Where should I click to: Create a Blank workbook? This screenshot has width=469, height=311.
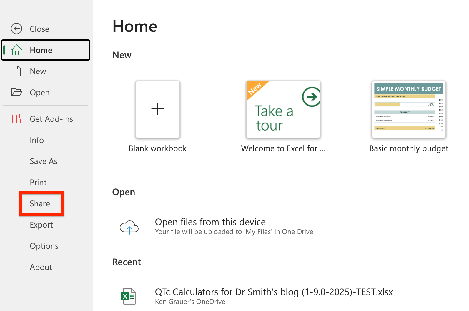158,109
